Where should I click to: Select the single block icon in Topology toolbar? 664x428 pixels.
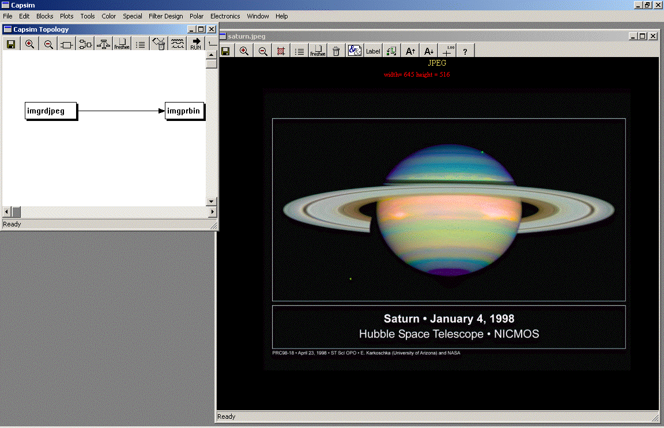click(x=66, y=44)
